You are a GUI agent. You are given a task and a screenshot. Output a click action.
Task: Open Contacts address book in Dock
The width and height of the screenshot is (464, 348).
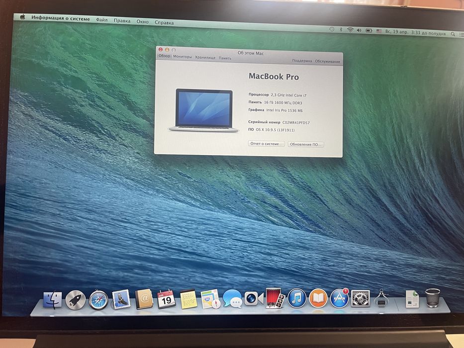click(x=144, y=299)
